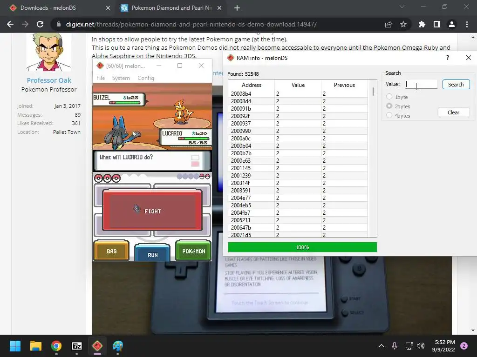Click the melonDS emulator window title icon
Screen dimensions: 477x357
[x=100, y=66]
